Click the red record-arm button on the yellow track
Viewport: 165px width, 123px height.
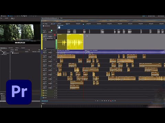pos(55,35)
